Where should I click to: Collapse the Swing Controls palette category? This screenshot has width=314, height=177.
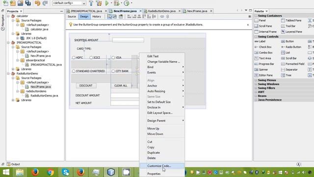click(x=256, y=36)
